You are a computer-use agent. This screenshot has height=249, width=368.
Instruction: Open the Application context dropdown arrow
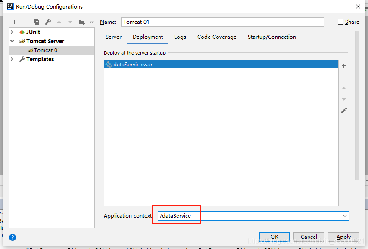point(345,216)
